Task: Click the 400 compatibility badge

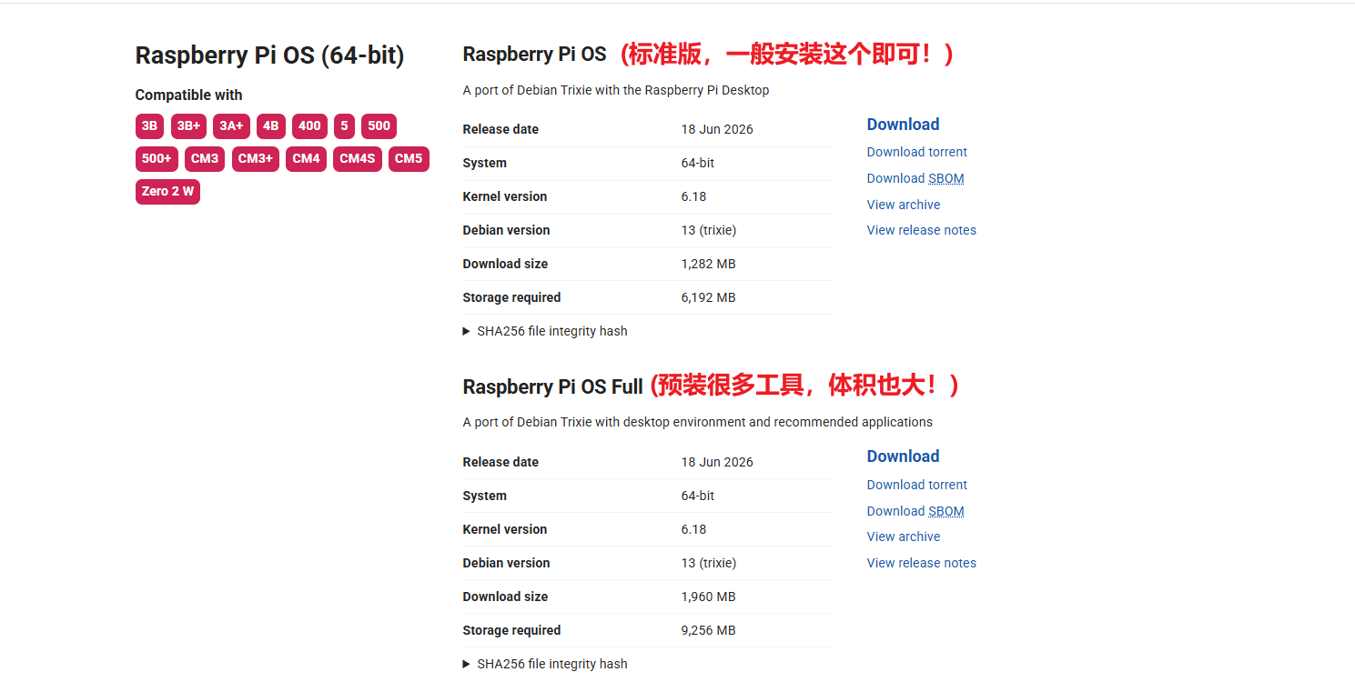Action: click(309, 126)
